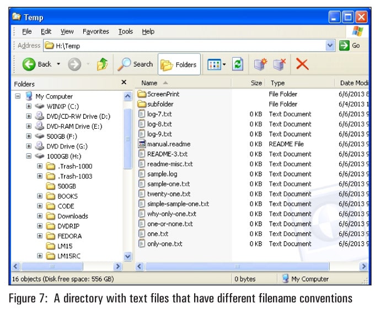Open the Tools menu
The image size is (386, 319).
[125, 32]
